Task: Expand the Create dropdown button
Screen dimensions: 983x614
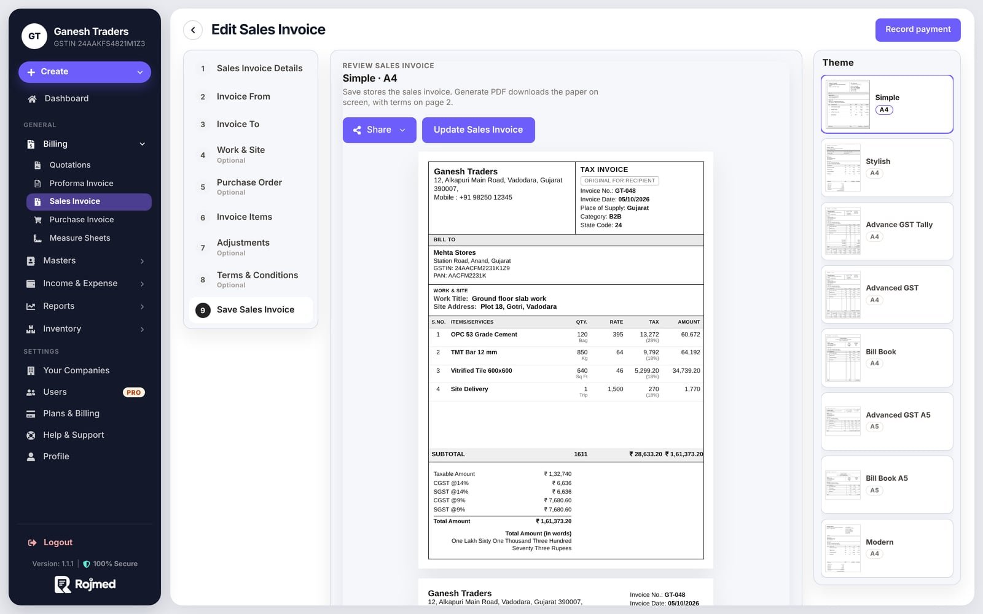Action: (x=85, y=72)
